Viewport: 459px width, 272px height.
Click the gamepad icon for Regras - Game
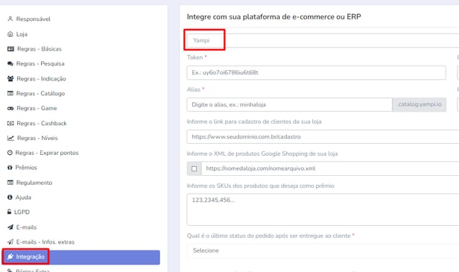tap(10, 108)
